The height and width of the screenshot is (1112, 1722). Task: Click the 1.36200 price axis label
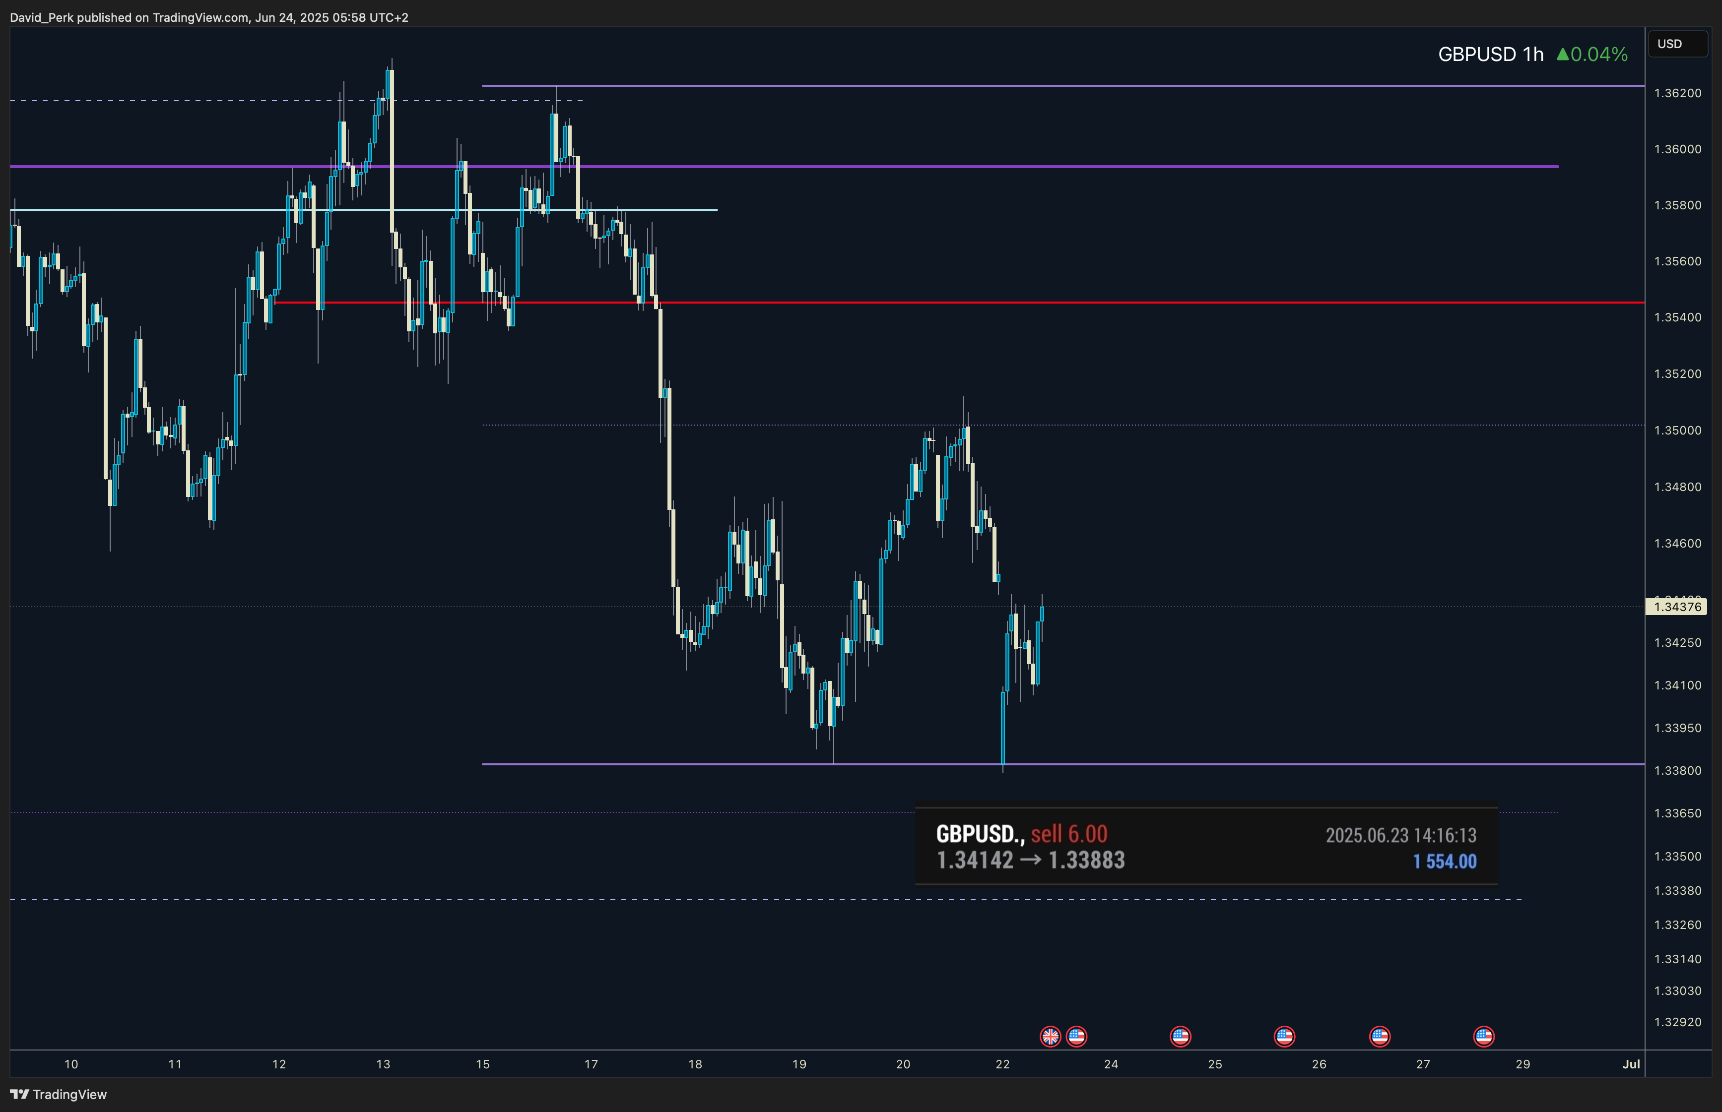(1677, 93)
